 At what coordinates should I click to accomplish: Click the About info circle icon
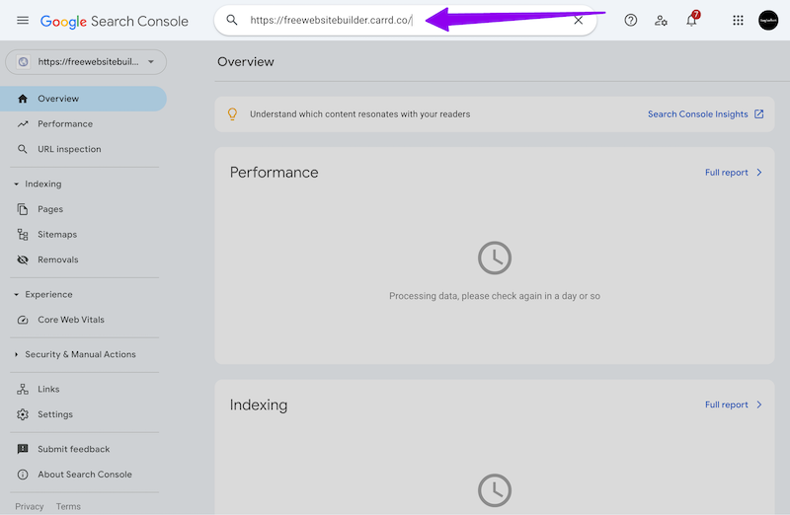click(x=23, y=475)
